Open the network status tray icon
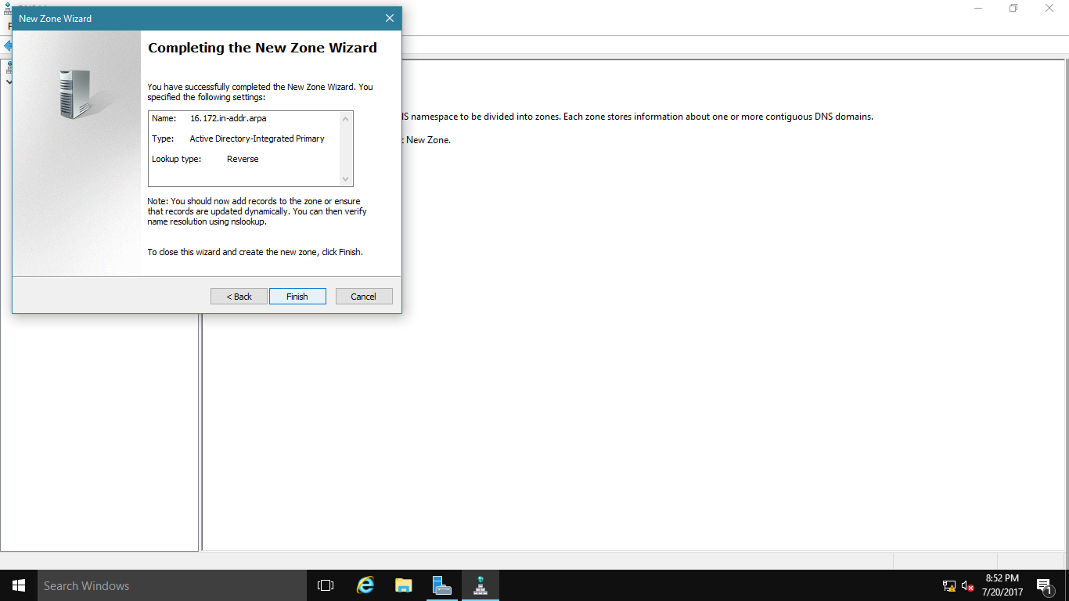Image resolution: width=1069 pixels, height=601 pixels. click(x=949, y=585)
